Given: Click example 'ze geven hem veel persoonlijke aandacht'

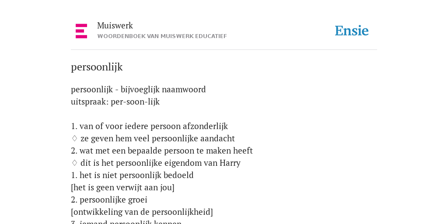Looking at the screenshot, I should pos(157,139).
